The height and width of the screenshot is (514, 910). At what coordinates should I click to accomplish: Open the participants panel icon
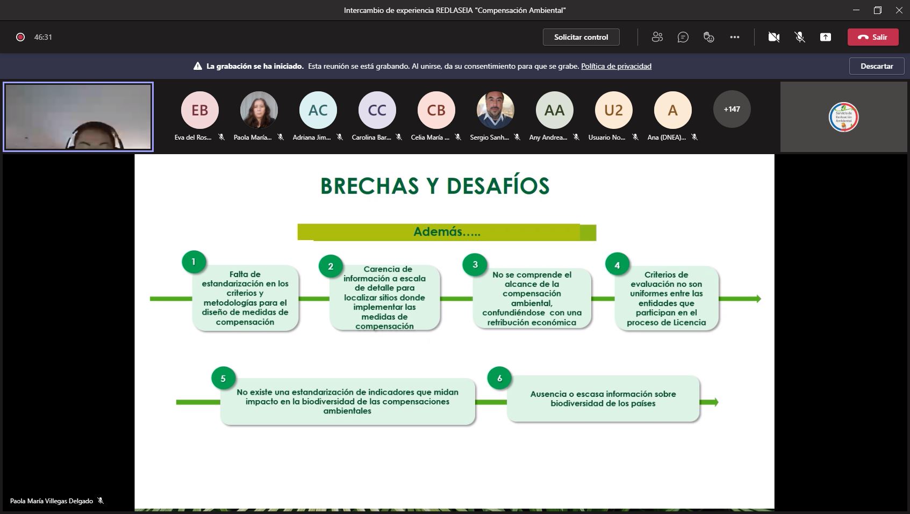click(x=657, y=37)
